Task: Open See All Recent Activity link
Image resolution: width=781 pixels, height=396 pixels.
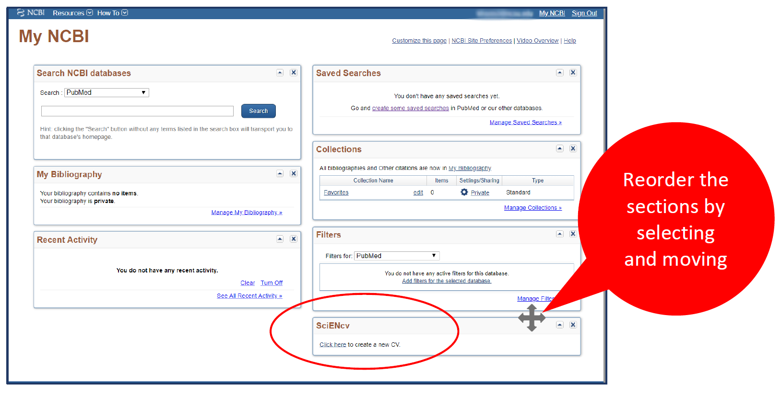Action: pos(249,296)
